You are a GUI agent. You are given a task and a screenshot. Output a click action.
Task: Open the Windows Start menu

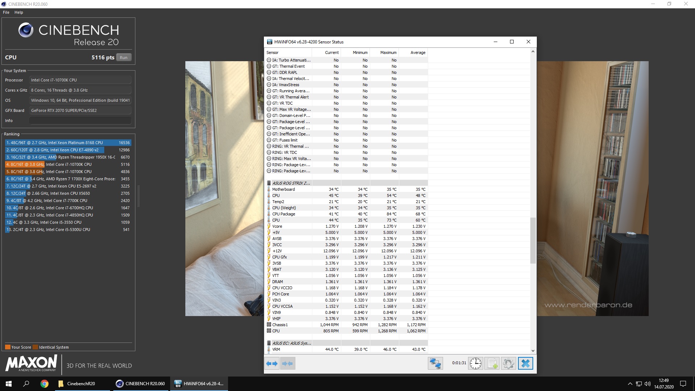(9, 384)
